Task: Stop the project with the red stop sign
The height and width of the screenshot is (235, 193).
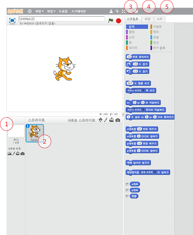Action: [x=118, y=21]
